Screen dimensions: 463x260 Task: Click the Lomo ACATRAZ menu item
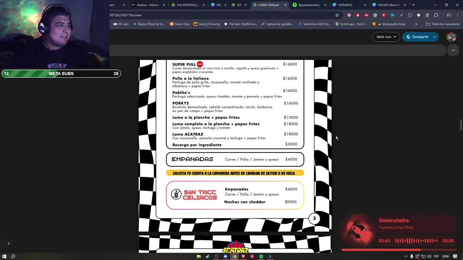187,134
